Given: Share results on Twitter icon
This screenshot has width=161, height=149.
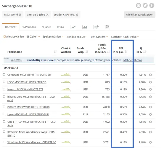Looking at the screenshot, I should point(145,5).
